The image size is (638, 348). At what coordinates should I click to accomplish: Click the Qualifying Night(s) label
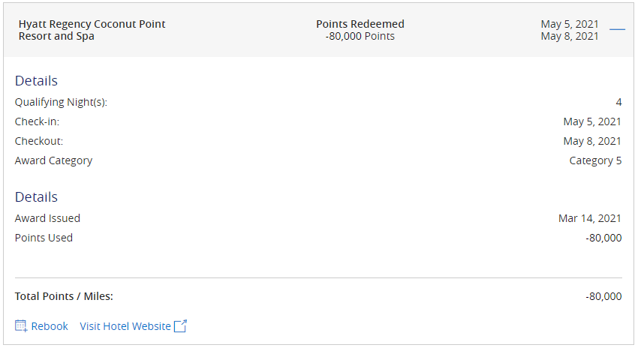click(x=61, y=102)
